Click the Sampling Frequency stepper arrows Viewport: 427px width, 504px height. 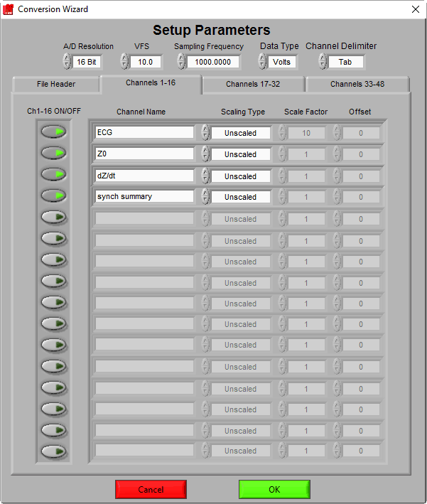180,62
